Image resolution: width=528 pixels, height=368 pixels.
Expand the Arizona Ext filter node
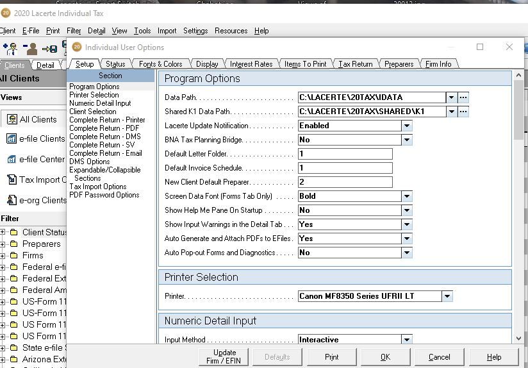[3, 359]
